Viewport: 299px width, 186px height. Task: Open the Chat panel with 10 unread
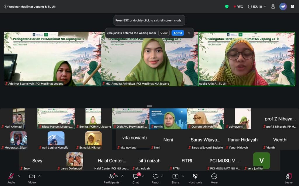[x=136, y=178]
